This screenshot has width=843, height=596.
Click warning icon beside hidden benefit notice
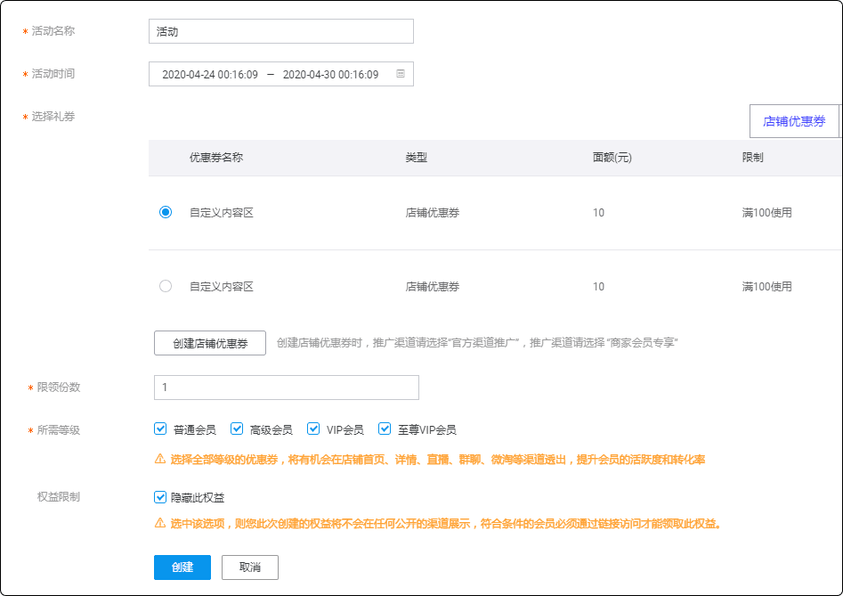[x=160, y=523]
